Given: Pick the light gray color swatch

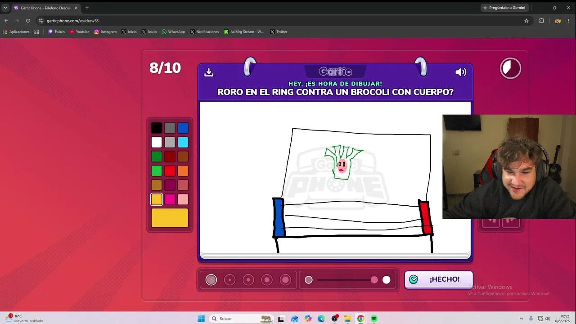Looking at the screenshot, I should 170,142.
